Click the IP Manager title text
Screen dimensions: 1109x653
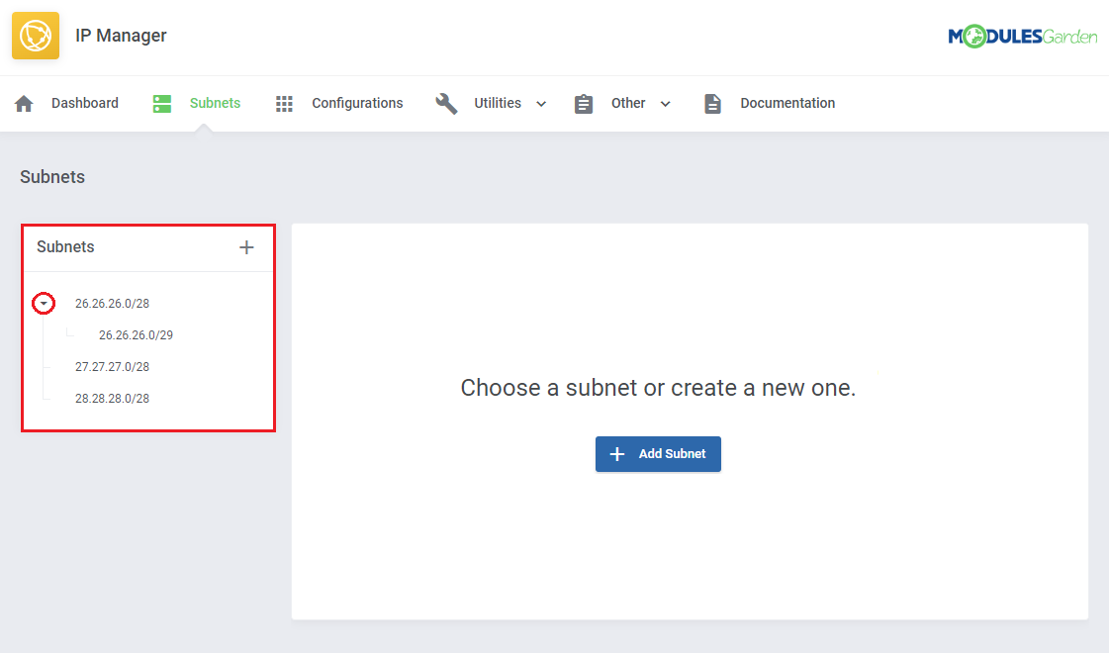click(121, 36)
